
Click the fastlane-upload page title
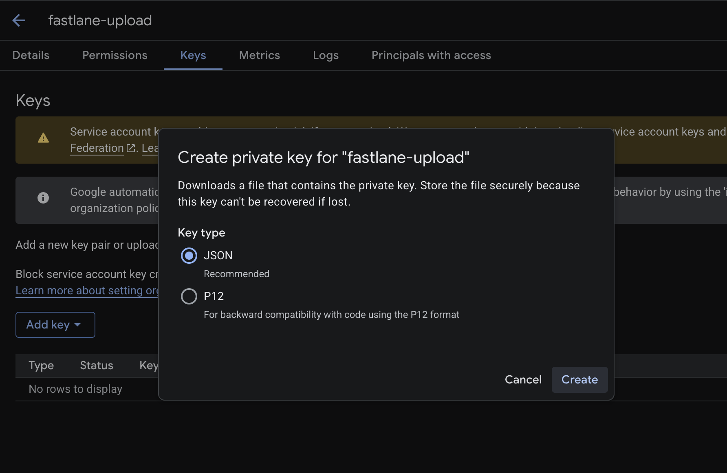pos(100,20)
